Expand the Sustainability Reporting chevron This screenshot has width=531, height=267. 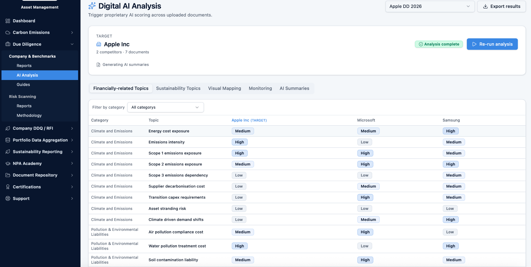(x=72, y=152)
